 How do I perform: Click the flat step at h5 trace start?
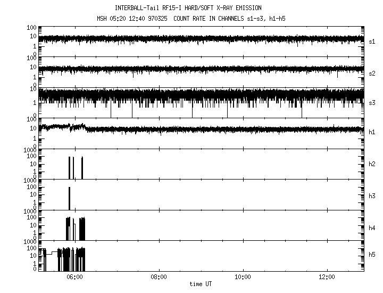click(x=51, y=254)
